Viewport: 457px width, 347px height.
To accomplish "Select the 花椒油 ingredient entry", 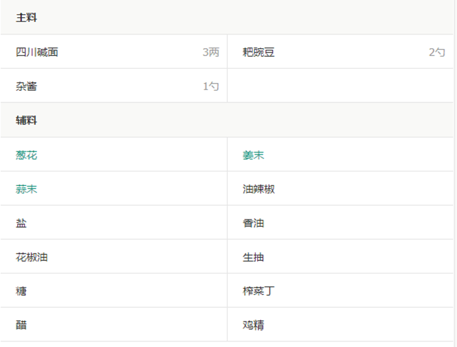I will 32,257.
